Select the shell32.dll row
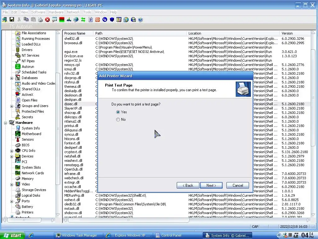 point(187,39)
